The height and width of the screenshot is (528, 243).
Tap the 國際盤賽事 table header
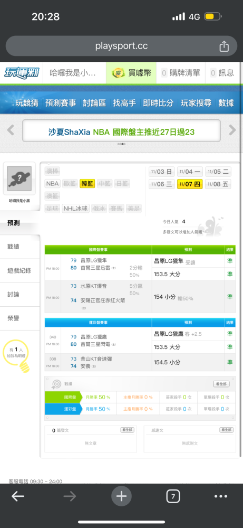[98, 250]
